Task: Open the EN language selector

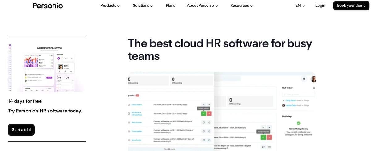Action: point(300,6)
